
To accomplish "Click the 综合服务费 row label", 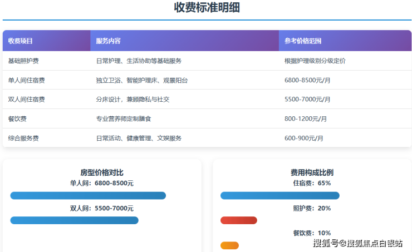I will 23,138.
